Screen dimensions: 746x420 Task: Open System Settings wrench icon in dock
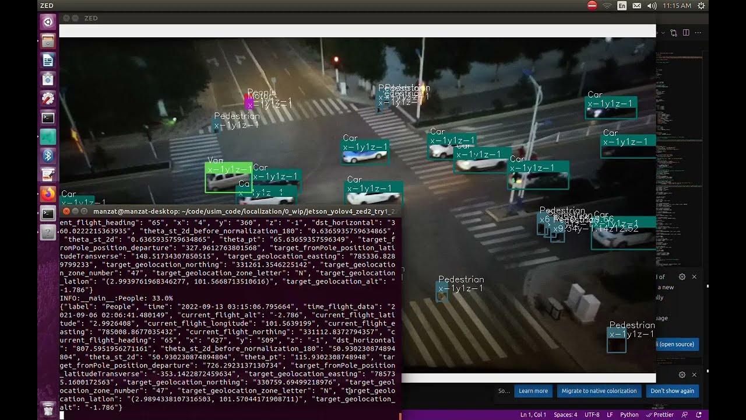(48, 98)
